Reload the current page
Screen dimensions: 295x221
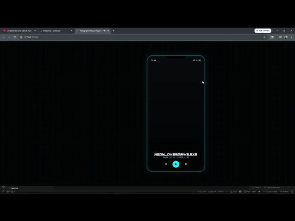14,37
